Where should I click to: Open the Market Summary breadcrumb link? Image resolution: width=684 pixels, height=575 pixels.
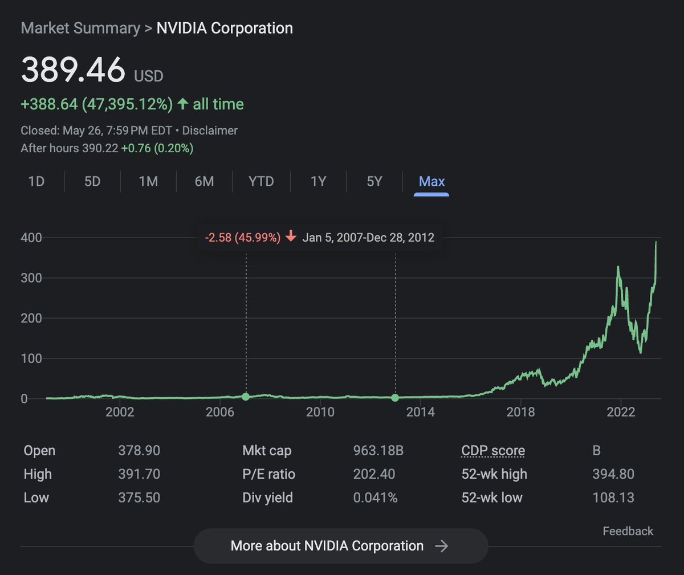pyautogui.click(x=80, y=28)
